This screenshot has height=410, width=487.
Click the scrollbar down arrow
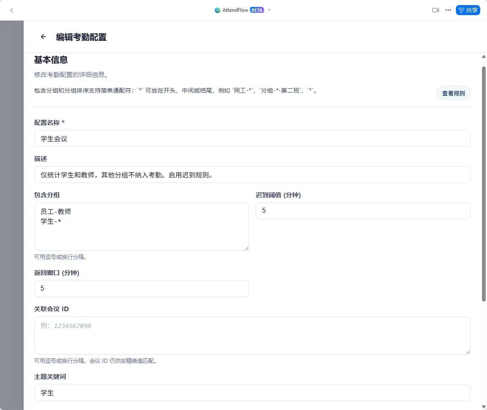click(484, 407)
